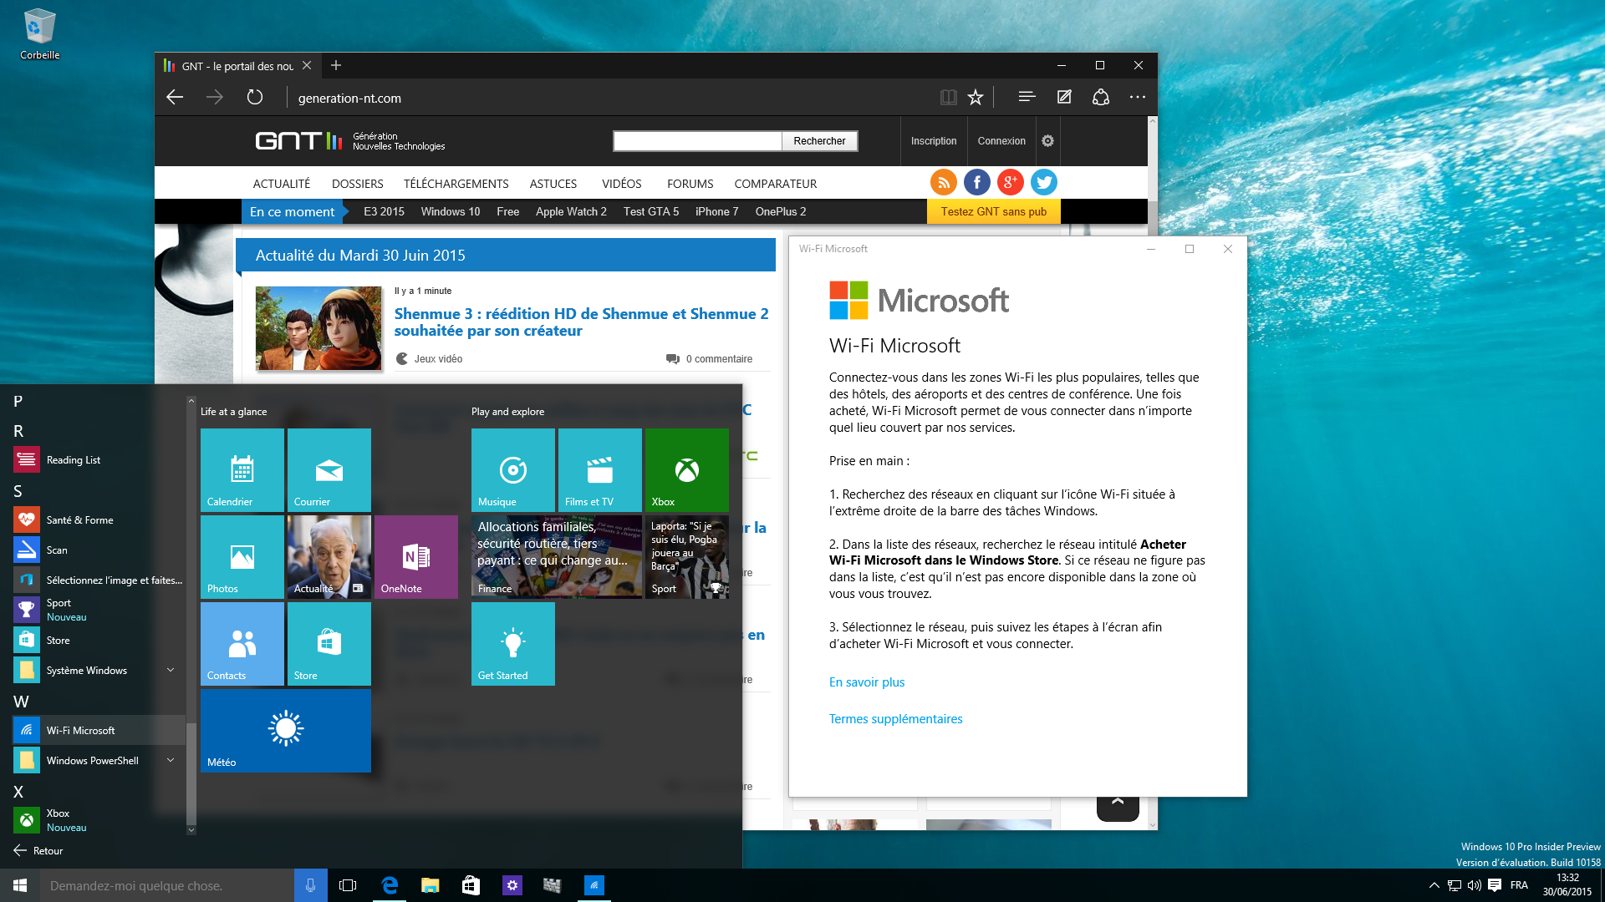Go forward with the Edge arrow button
This screenshot has width=1605, height=902.
pyautogui.click(x=215, y=98)
